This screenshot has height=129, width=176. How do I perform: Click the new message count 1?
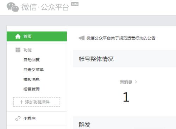[x=126, y=97]
